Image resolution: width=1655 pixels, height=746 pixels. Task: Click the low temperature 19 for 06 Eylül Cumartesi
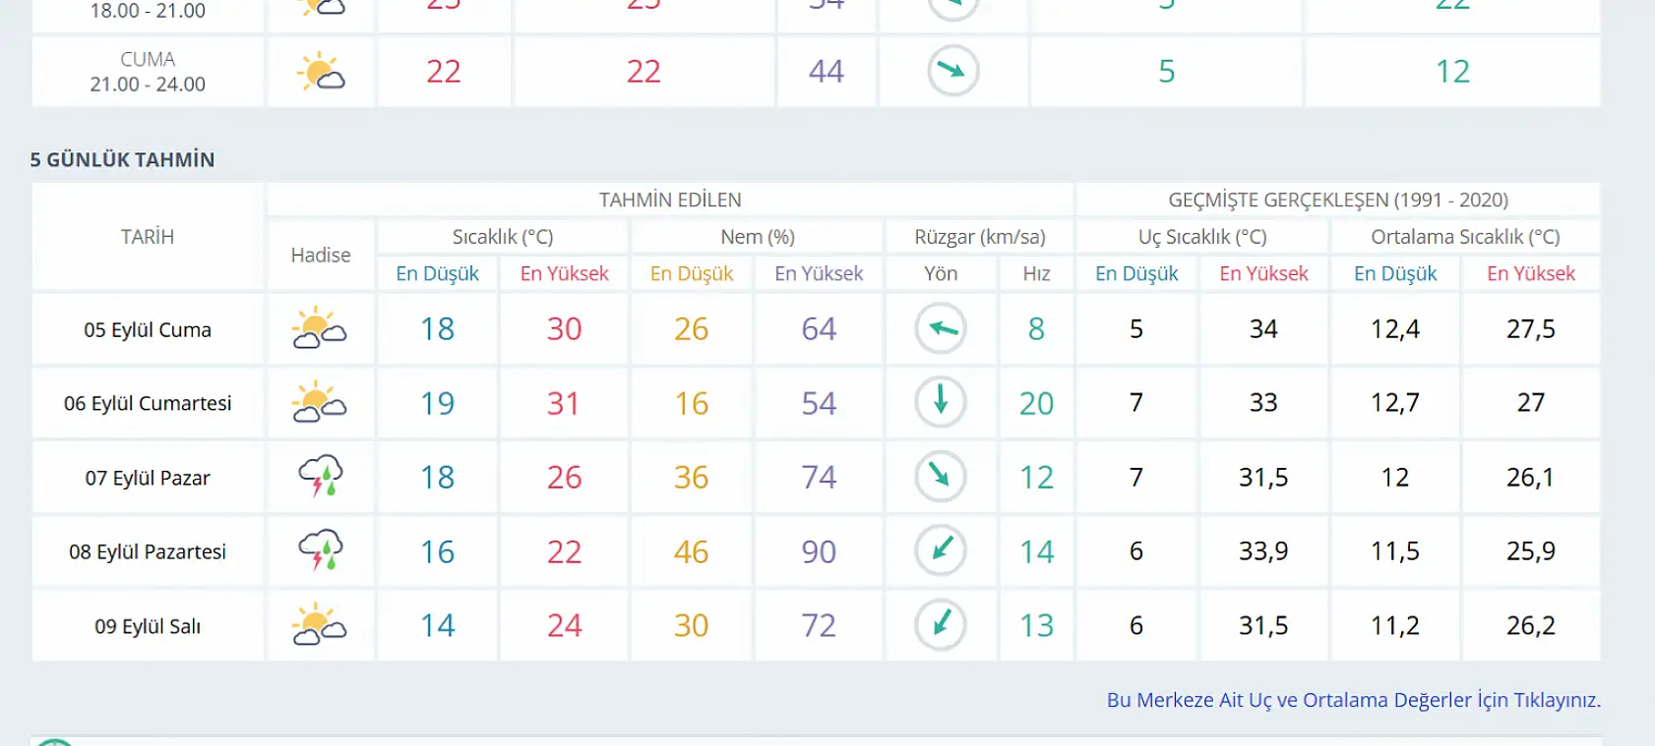click(437, 403)
